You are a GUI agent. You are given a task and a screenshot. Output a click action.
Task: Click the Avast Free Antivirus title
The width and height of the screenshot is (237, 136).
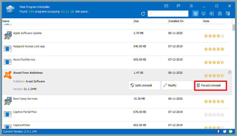[x=28, y=73]
